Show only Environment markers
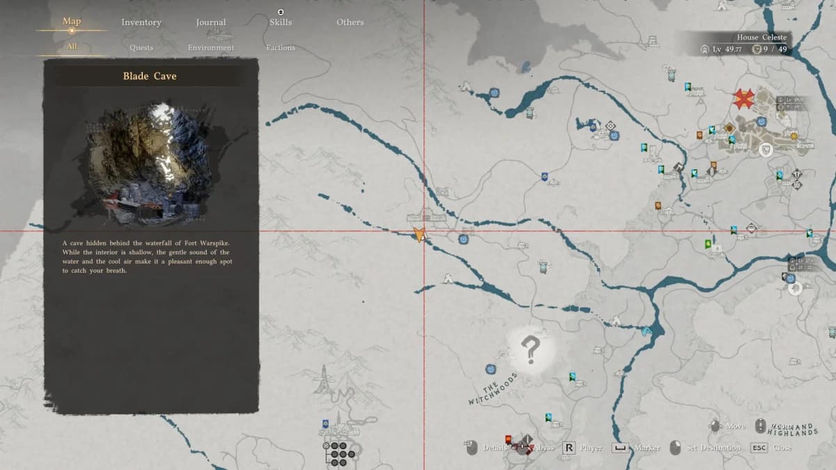This screenshot has height=470, width=836. (x=210, y=47)
